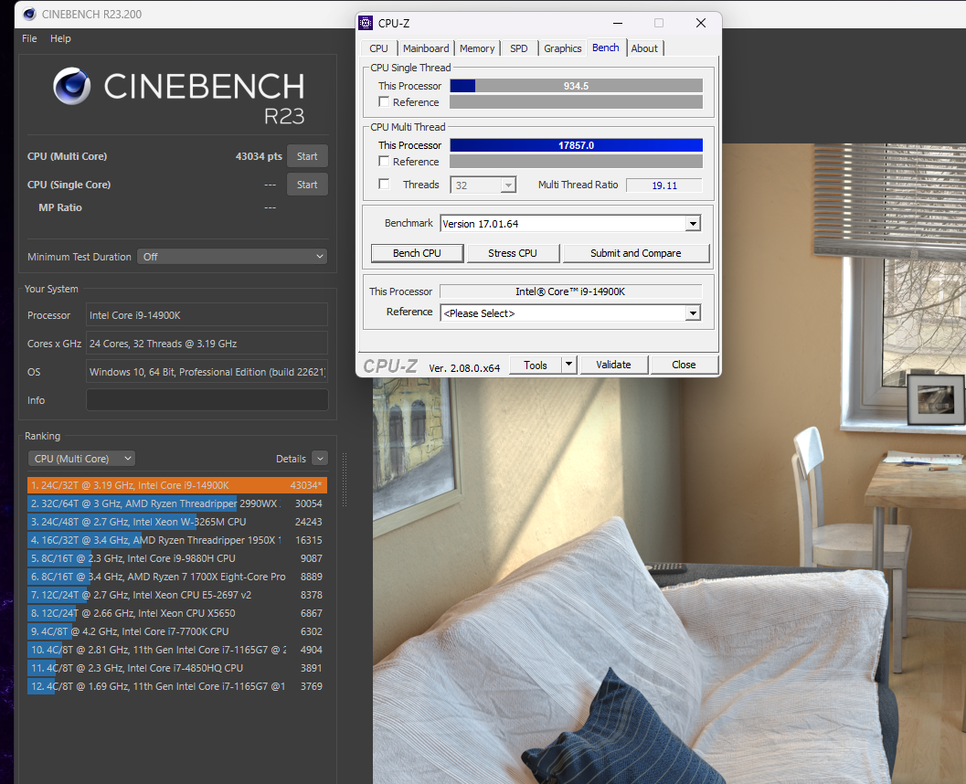966x784 pixels.
Task: Click Submit and Compare button
Action: coord(636,253)
